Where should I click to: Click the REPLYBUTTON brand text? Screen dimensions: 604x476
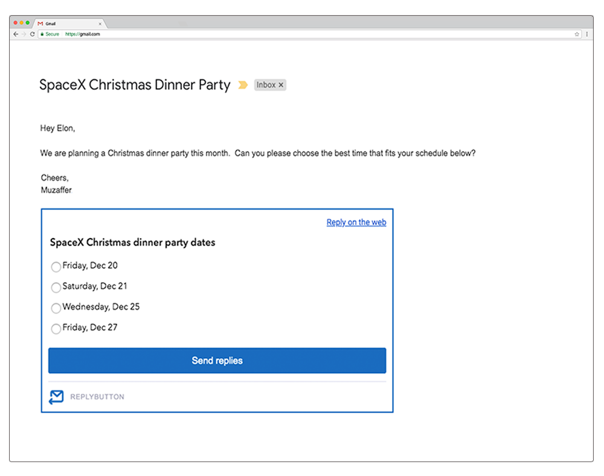pyautogui.click(x=97, y=397)
